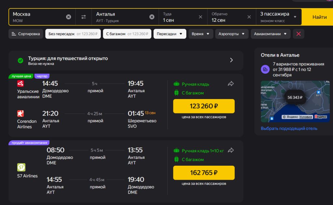Click the 01:45 Шереметьево arrival time
The height and width of the screenshot is (205, 333).
tap(136, 113)
